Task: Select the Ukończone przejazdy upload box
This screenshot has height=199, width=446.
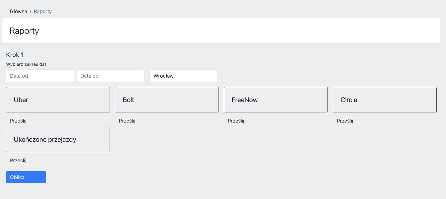Action: coord(58,139)
